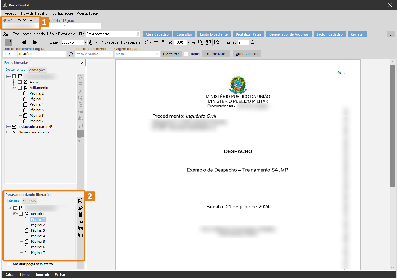Click the select-all checkmark icon in pending pieces
Image resolution: width=397 pixels, height=278 pixels.
click(x=80, y=228)
